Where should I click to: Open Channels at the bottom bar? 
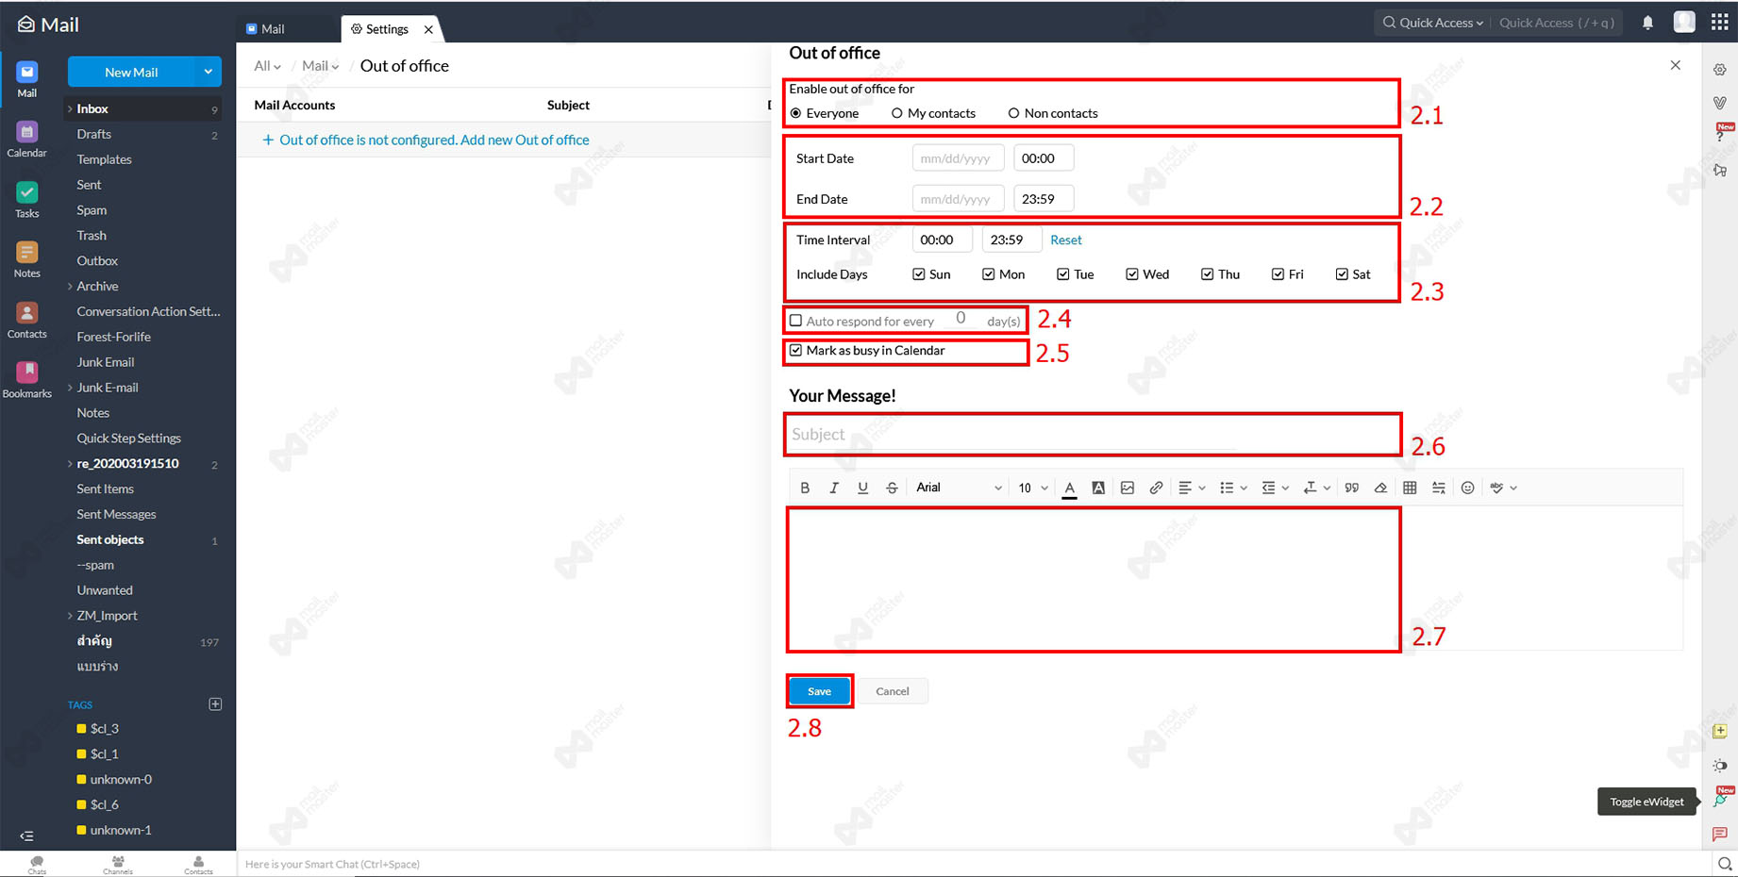118,865
